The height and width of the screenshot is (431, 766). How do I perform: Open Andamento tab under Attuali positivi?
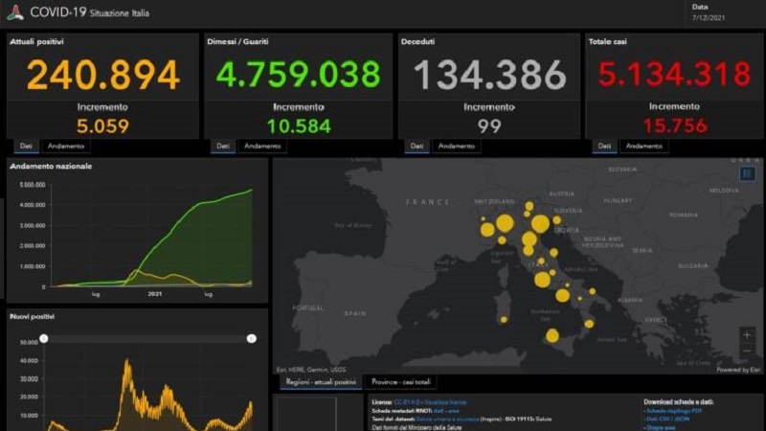coord(66,147)
